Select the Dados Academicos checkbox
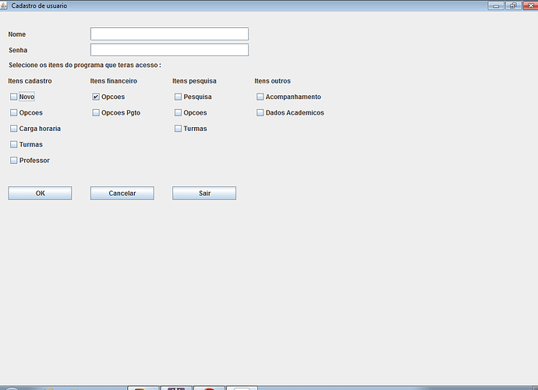 [x=260, y=112]
